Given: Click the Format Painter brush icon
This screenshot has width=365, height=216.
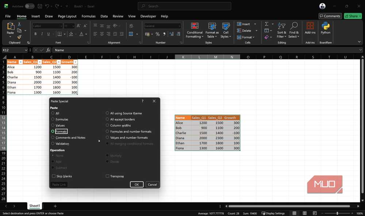Looking at the screenshot, I should click(19, 37).
